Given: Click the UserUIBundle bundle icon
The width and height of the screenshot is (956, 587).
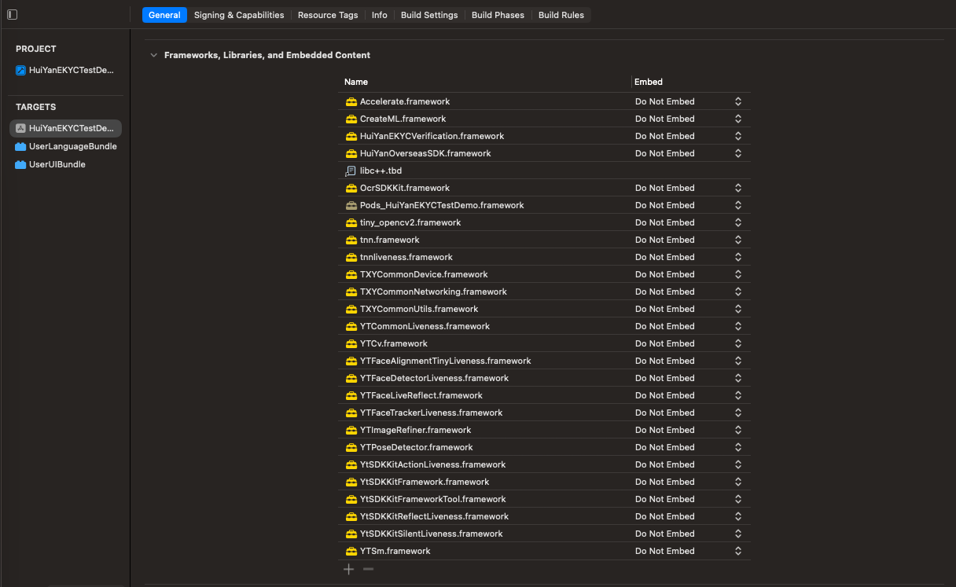Looking at the screenshot, I should [20, 164].
